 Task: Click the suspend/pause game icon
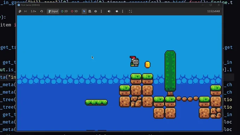click(20, 11)
